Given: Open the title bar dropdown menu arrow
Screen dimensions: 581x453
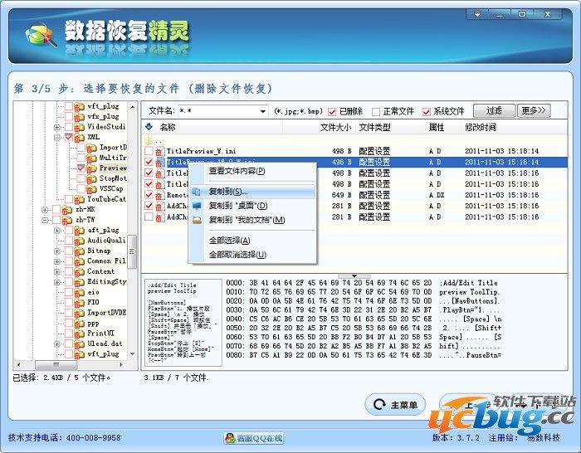Looking at the screenshot, I should pyautogui.click(x=477, y=14).
